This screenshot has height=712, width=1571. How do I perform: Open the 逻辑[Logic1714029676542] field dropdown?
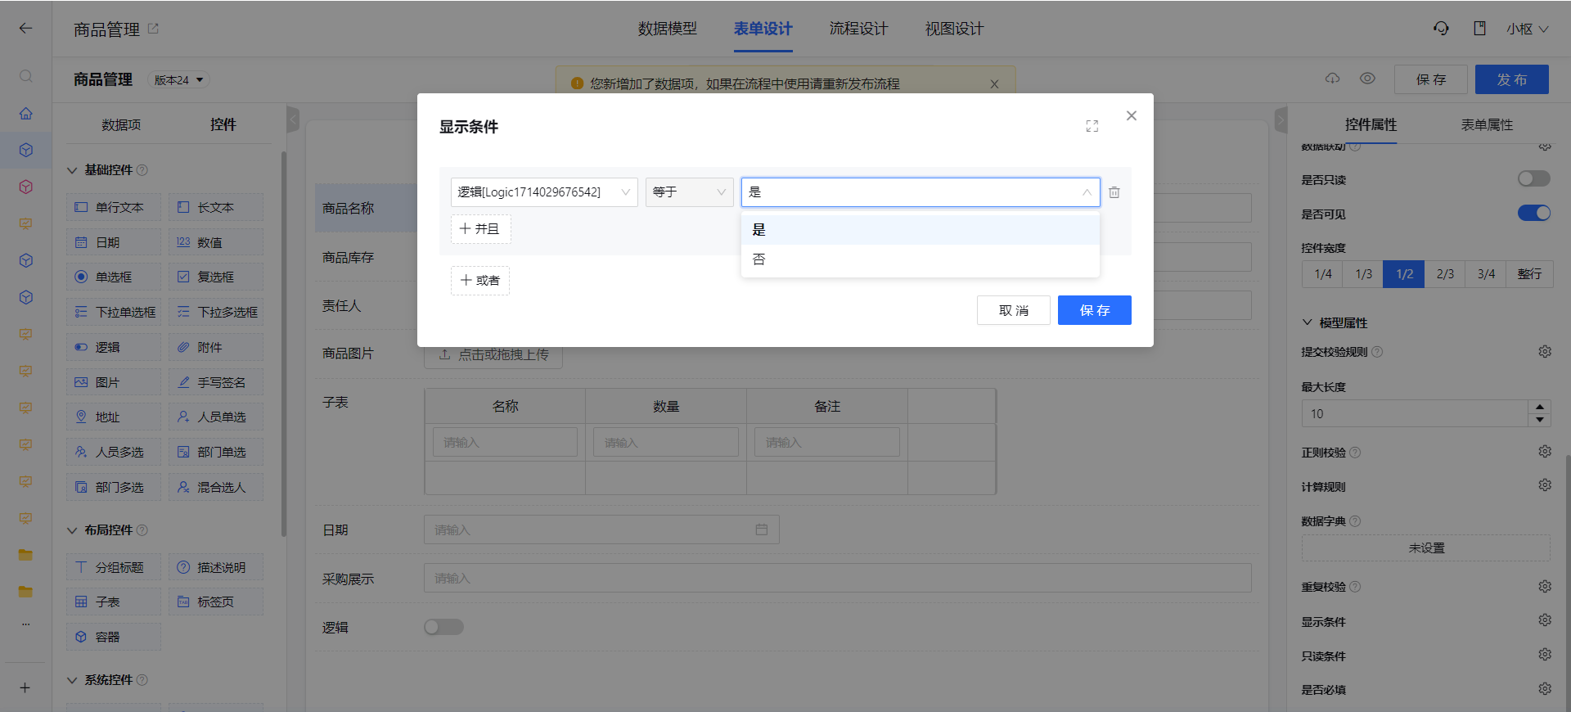[544, 192]
